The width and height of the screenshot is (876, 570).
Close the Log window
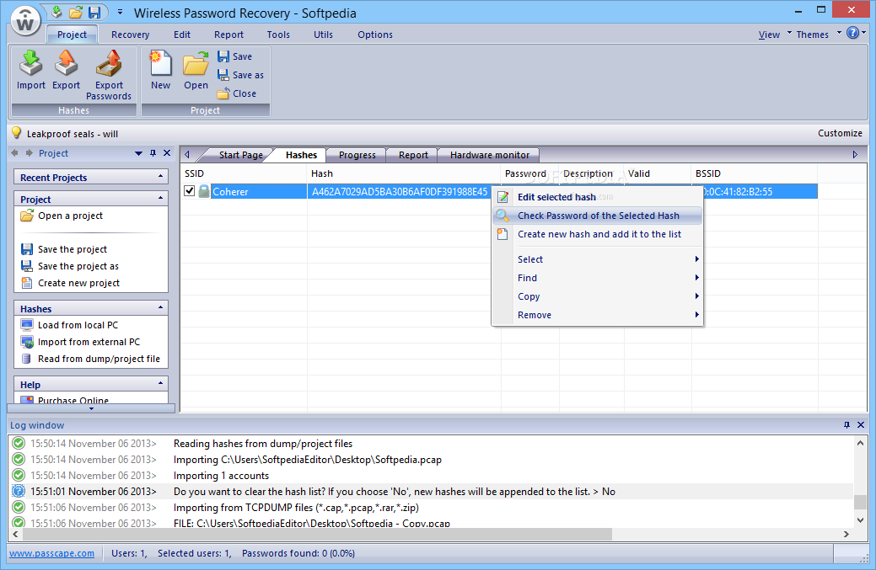(861, 425)
